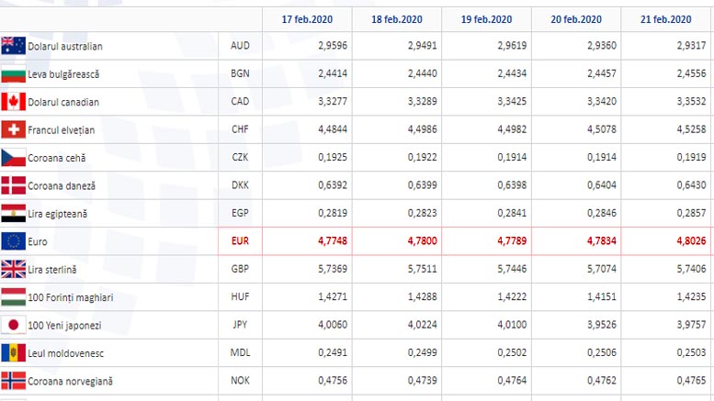
Task: Select the 17 feb.2020 column header
Action: pos(306,18)
